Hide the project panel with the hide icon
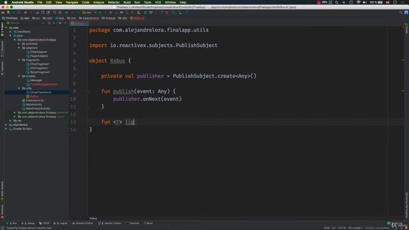Image resolution: width=409 pixels, height=230 pixels. [65, 23]
